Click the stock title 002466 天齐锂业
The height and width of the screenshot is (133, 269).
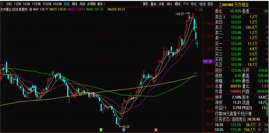tap(235, 5)
